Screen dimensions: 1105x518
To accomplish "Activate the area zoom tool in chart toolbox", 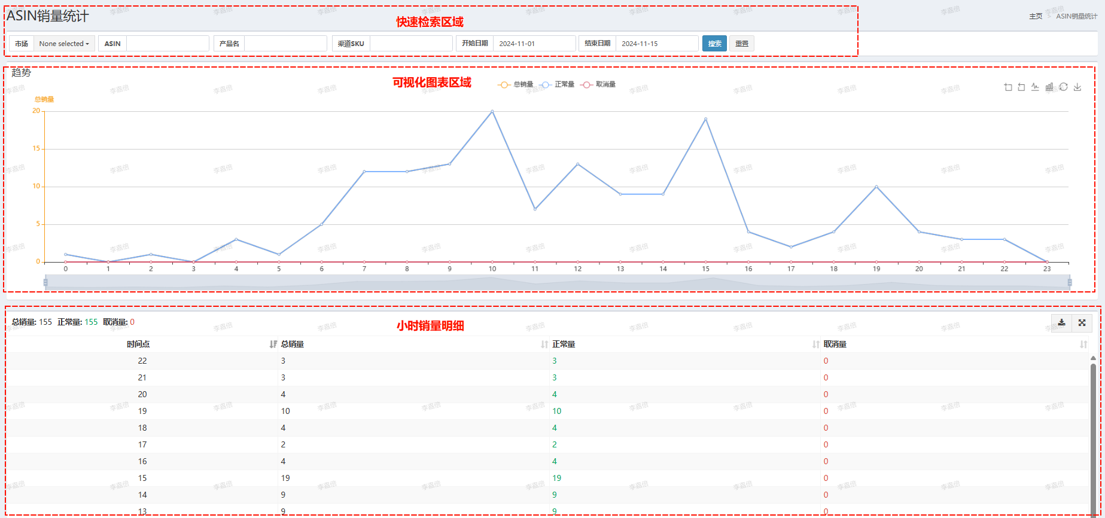I will (x=1008, y=87).
